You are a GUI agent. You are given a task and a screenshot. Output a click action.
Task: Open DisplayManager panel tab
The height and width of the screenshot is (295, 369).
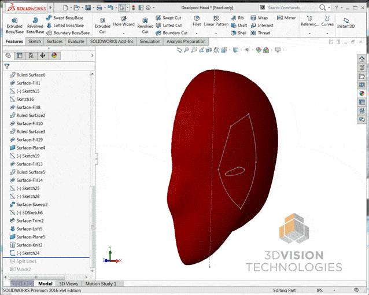(54, 56)
